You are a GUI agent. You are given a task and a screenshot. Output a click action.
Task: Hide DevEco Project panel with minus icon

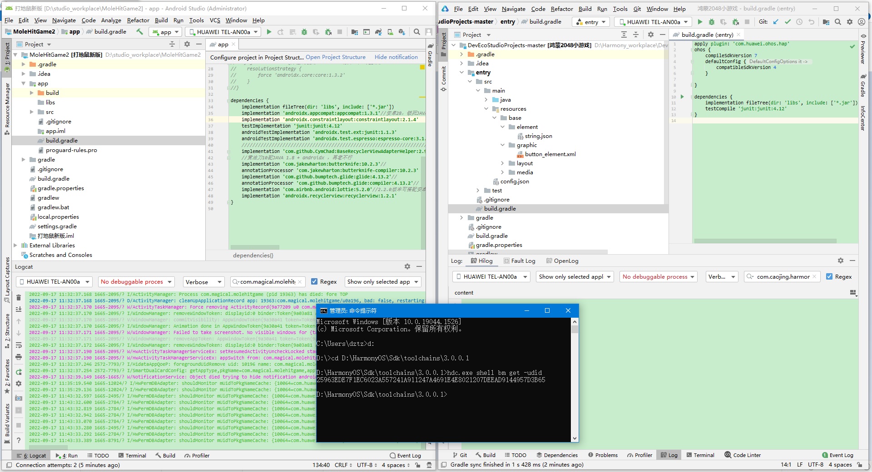coord(663,34)
